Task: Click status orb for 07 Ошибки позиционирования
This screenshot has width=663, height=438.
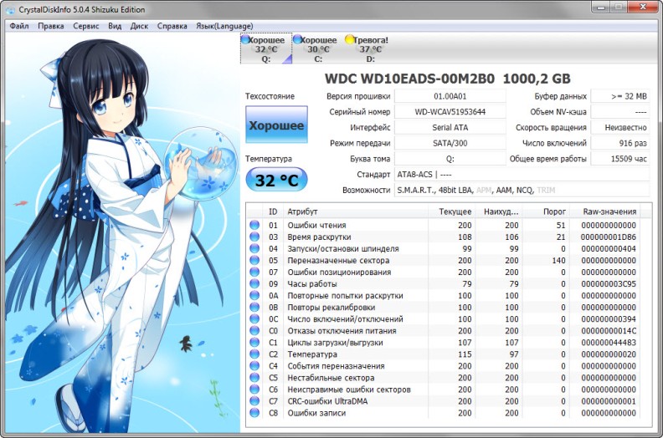Action: (x=254, y=272)
